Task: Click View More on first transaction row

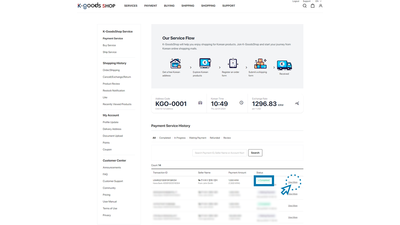Action: click(x=293, y=182)
